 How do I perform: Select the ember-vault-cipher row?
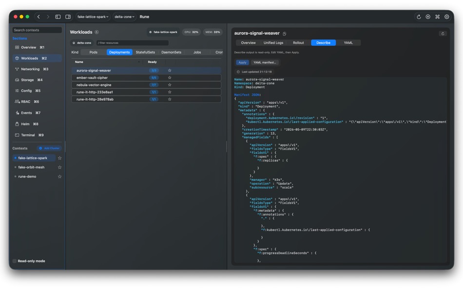(146, 77)
